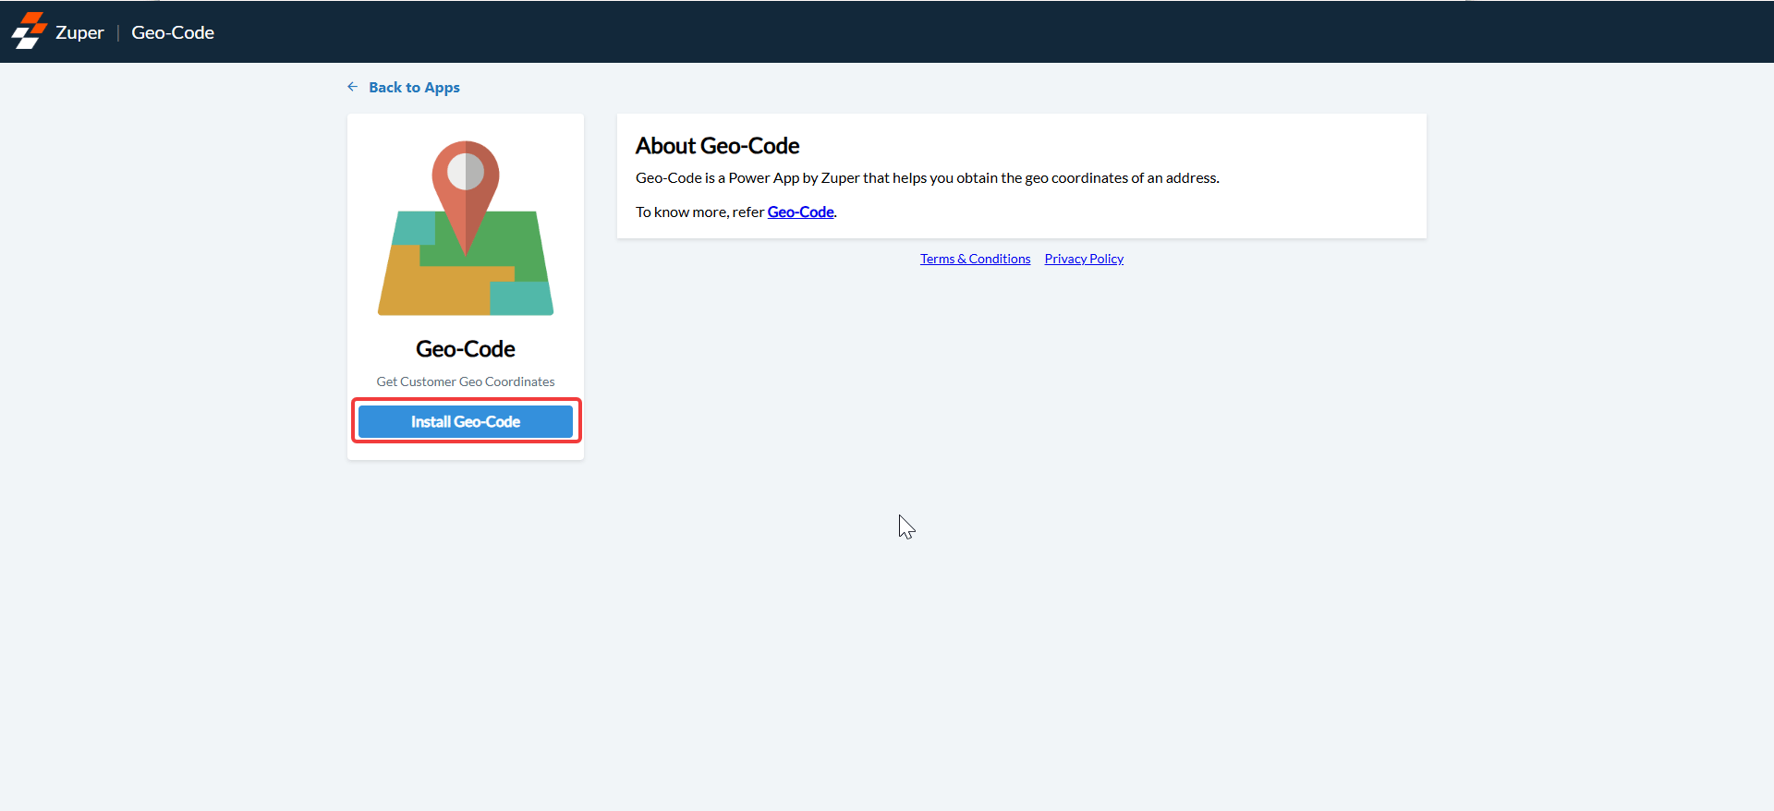
Task: Click the Geo-Code title in the header bar
Action: point(173,32)
